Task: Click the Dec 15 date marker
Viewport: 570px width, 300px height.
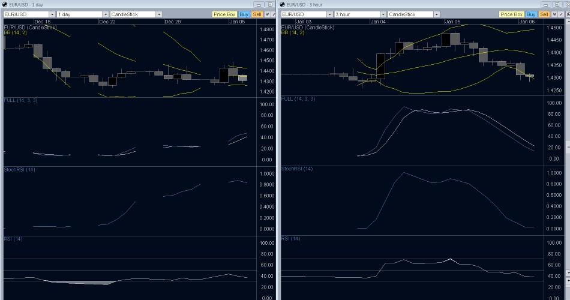Action: pos(42,22)
